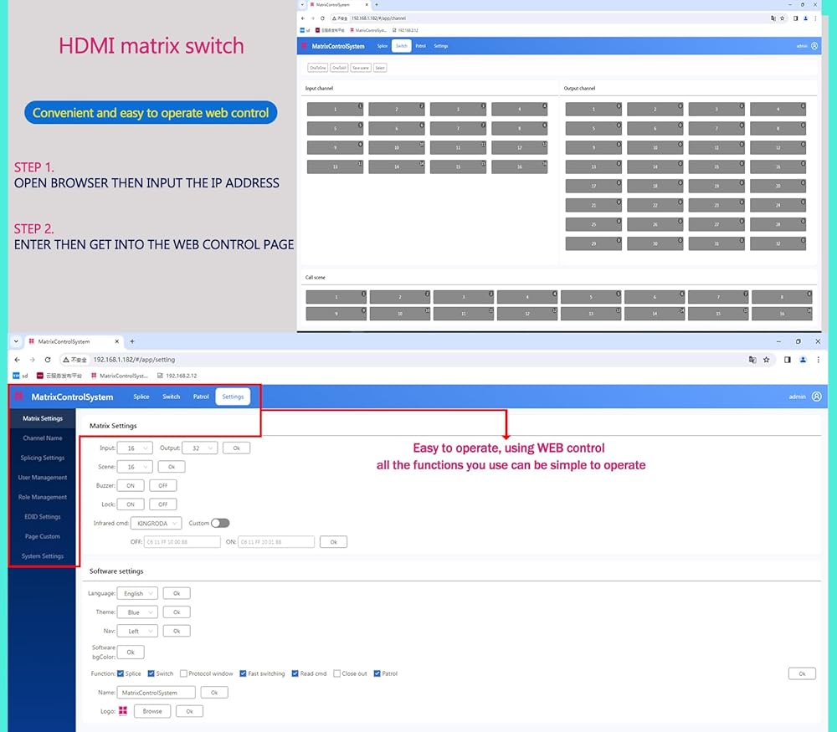The height and width of the screenshot is (732, 837).
Task: Enable the Protocol window checkbox
Action: (183, 673)
